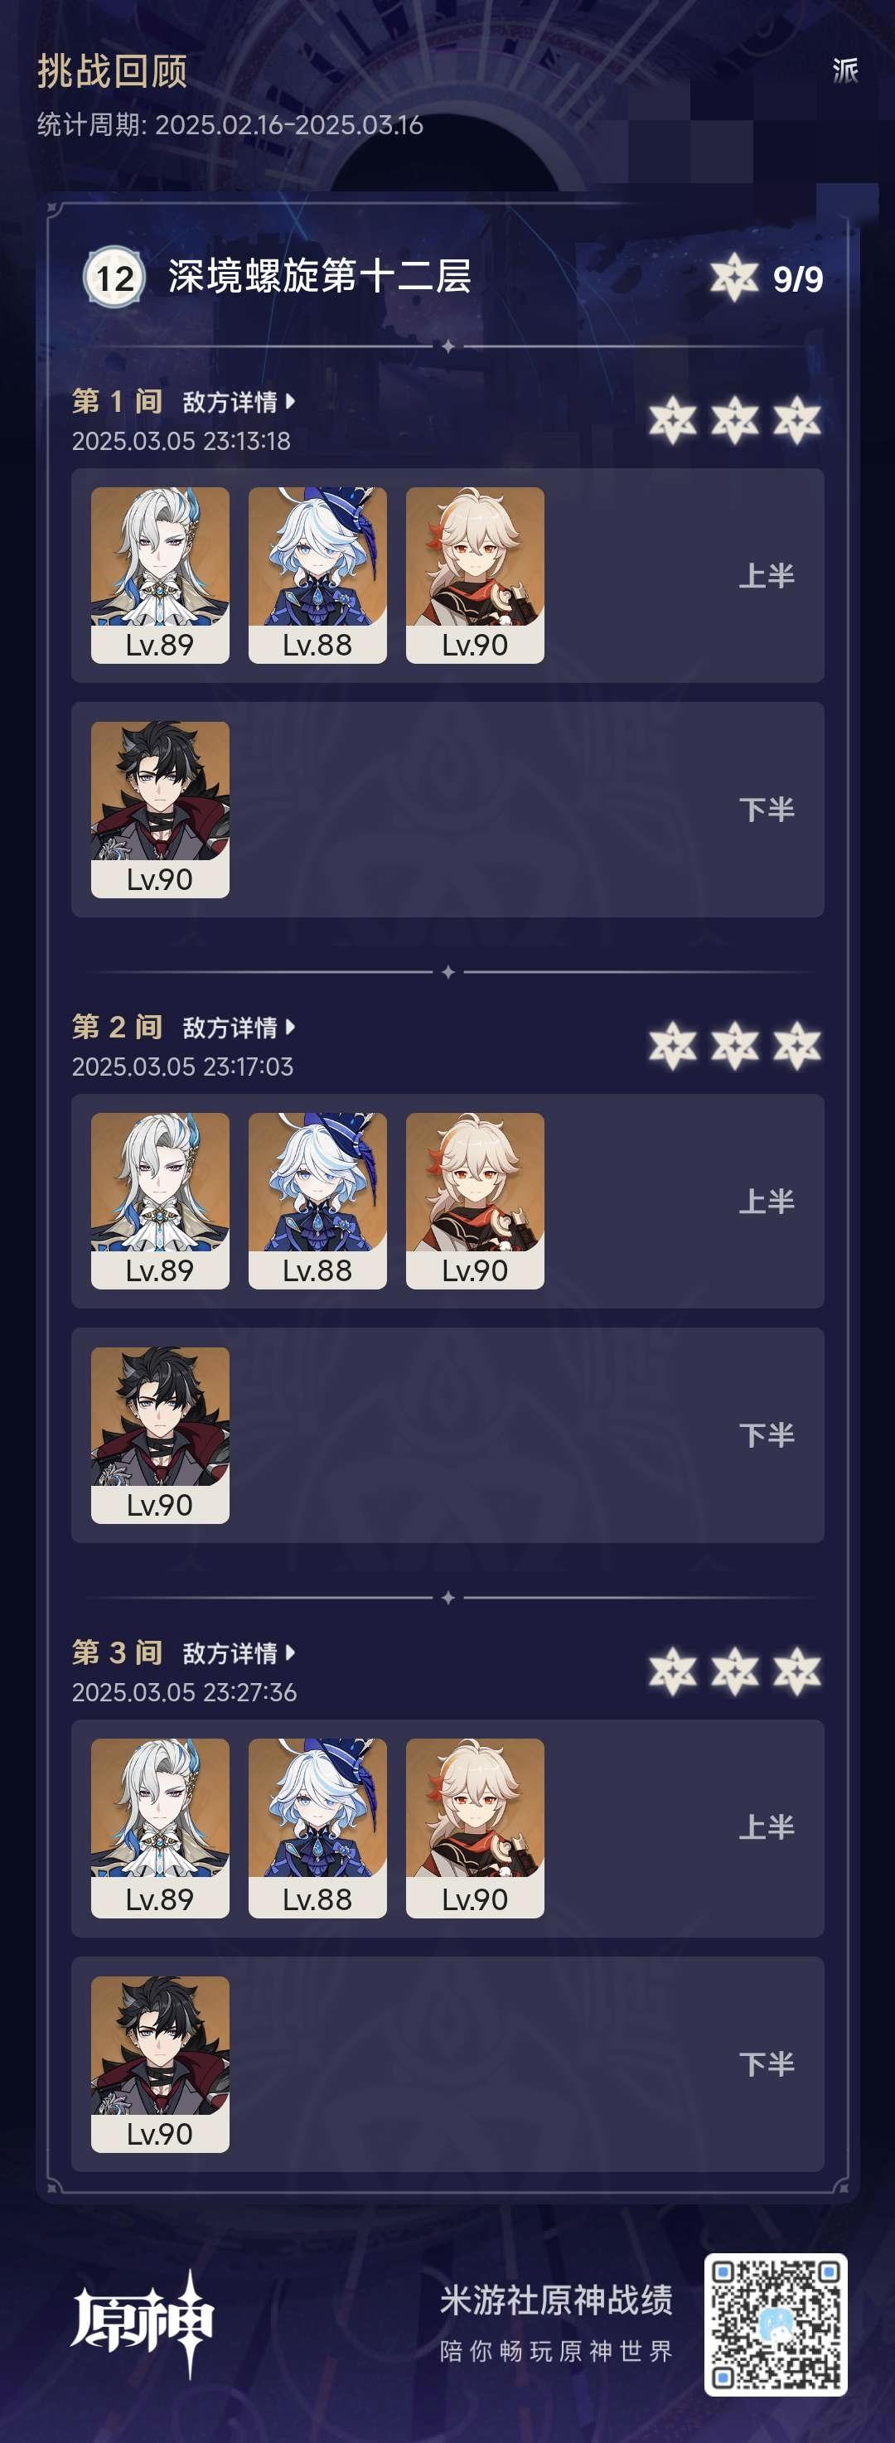This screenshot has width=895, height=2443.
Task: Click the third star of Chamber 1
Action: pos(797,420)
